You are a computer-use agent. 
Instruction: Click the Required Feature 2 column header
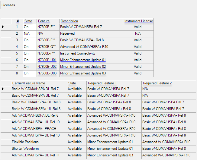click(x=157, y=83)
